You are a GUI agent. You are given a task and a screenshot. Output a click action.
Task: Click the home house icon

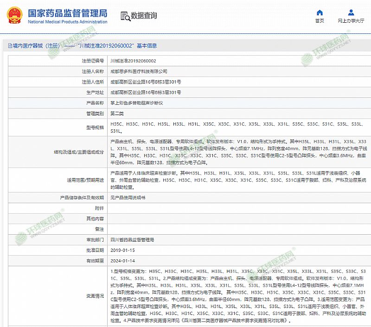pos(320,13)
